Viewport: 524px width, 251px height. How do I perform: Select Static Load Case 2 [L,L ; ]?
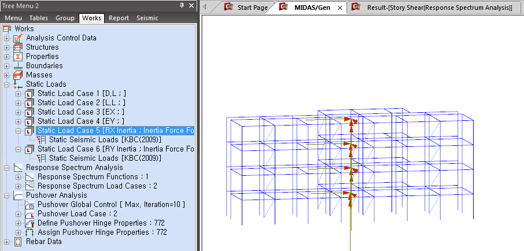[x=82, y=102]
